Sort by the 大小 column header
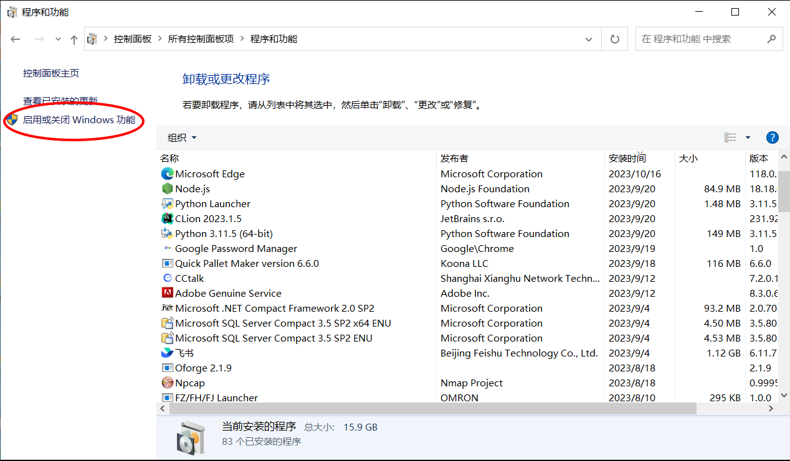This screenshot has height=461, width=790. [x=710, y=159]
